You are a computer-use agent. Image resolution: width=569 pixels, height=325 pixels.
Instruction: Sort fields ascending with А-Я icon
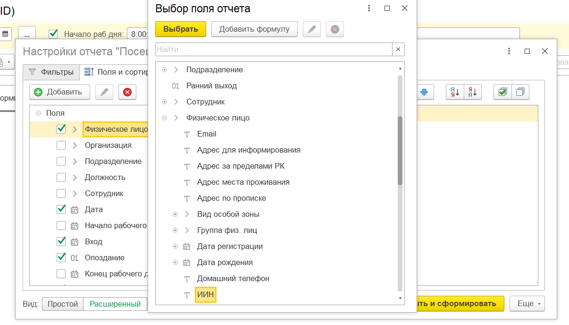(x=455, y=92)
